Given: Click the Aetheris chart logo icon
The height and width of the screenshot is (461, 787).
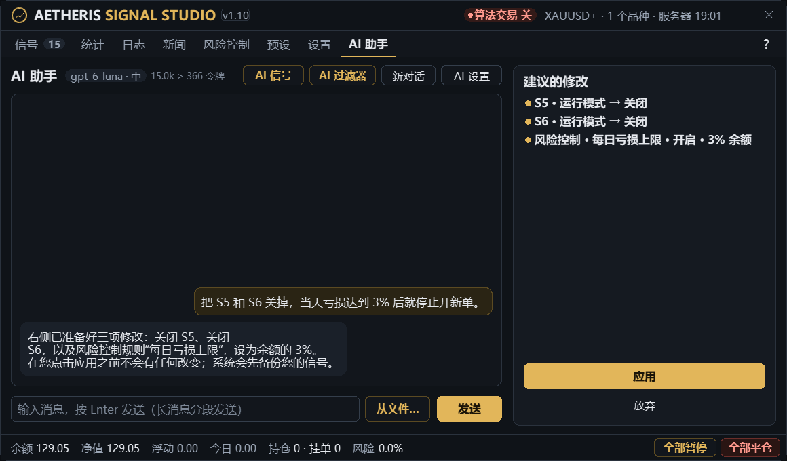Looking at the screenshot, I should pyautogui.click(x=19, y=16).
